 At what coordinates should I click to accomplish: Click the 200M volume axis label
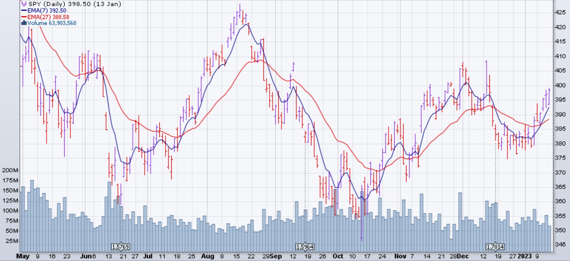click(x=10, y=170)
